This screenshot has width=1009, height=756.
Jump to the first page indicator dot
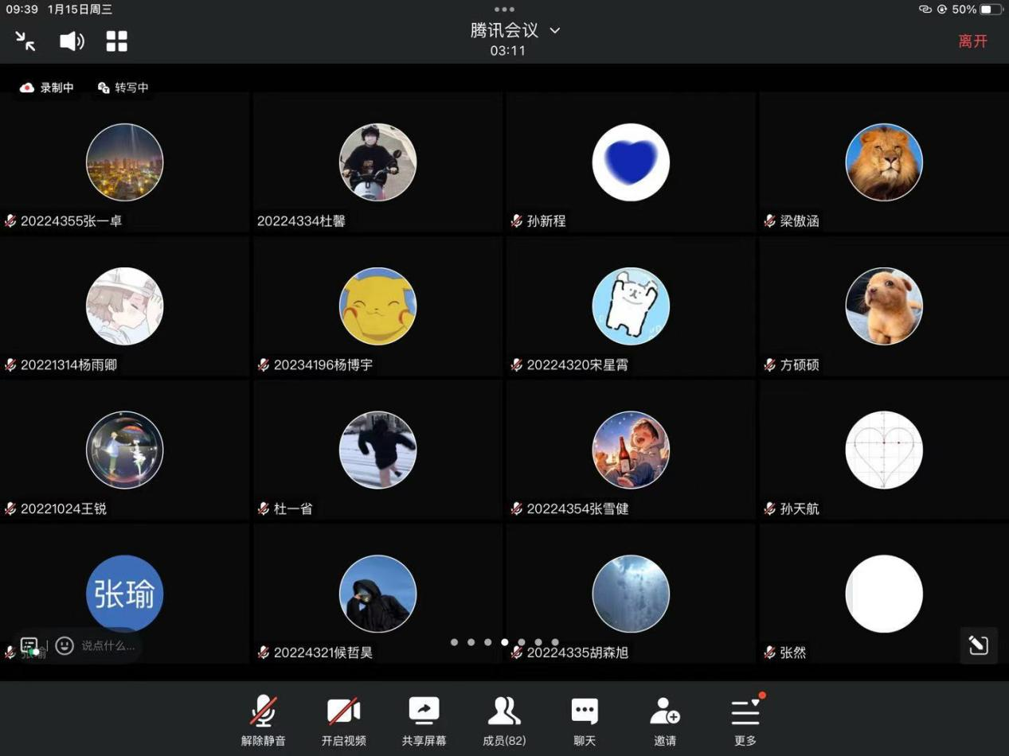pyautogui.click(x=454, y=642)
